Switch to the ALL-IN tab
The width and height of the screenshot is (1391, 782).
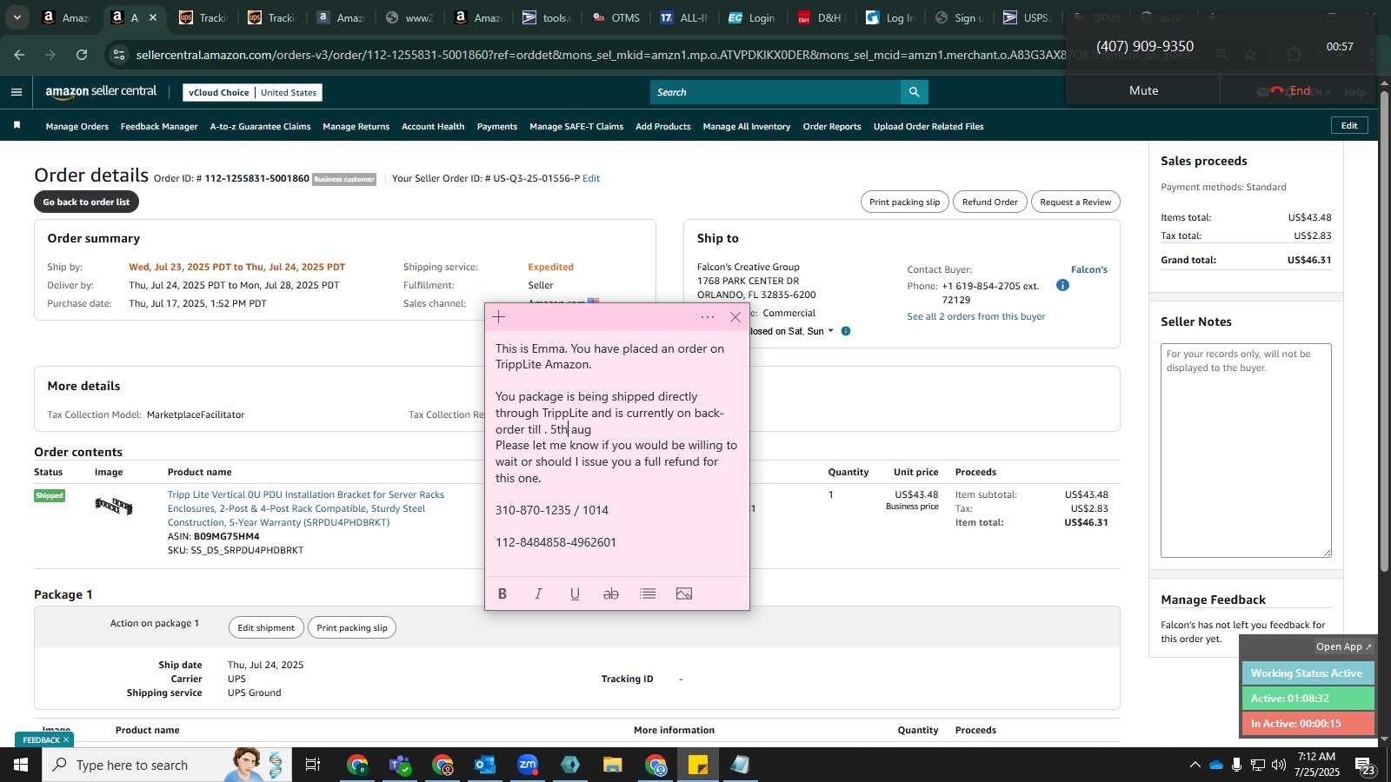click(683, 17)
